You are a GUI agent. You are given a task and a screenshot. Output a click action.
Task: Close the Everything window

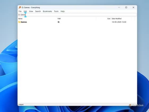[x=133, y=7]
